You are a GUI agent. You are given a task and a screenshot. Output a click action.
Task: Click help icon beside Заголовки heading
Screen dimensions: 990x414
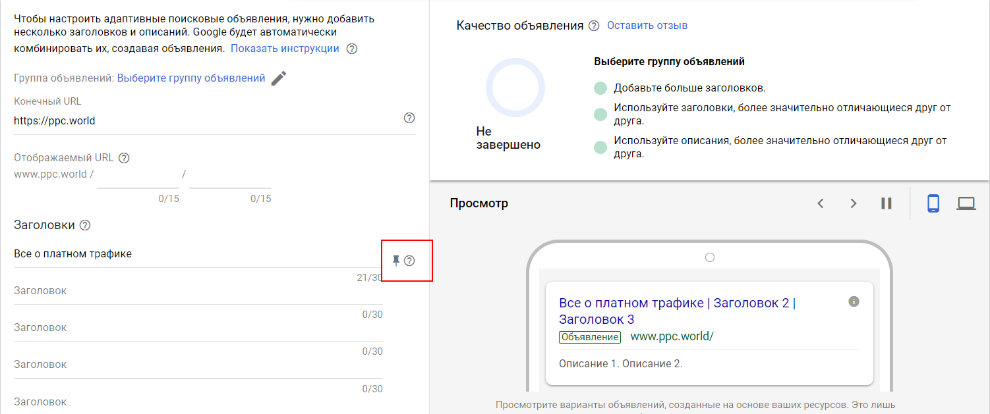(85, 225)
